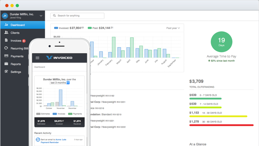Open the Past year range dropdown
Image resolution: width=259 pixels, height=146 pixels.
(x=173, y=28)
